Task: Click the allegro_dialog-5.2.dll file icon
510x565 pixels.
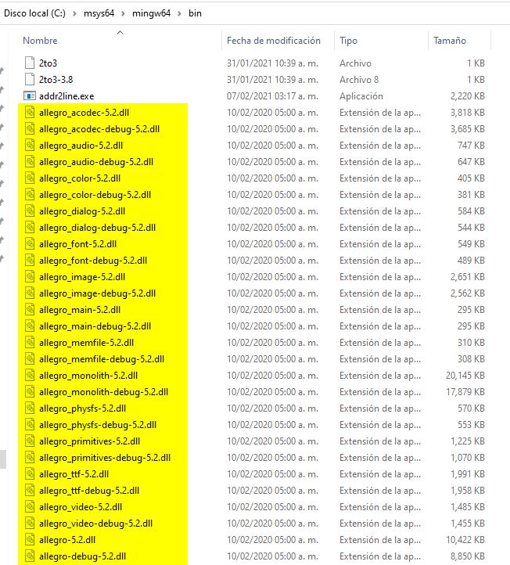Action: tap(30, 211)
